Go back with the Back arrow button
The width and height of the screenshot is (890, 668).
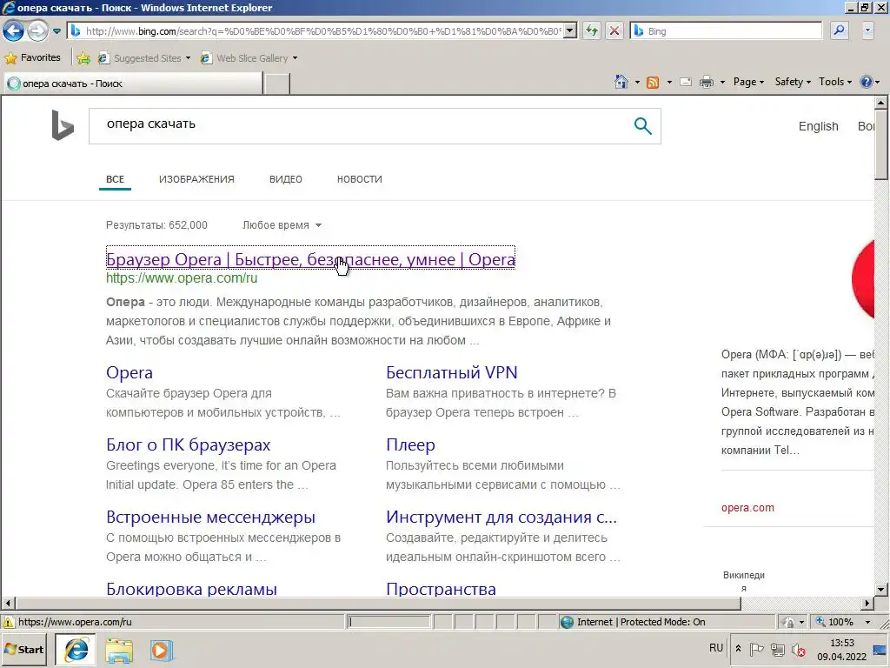14,30
